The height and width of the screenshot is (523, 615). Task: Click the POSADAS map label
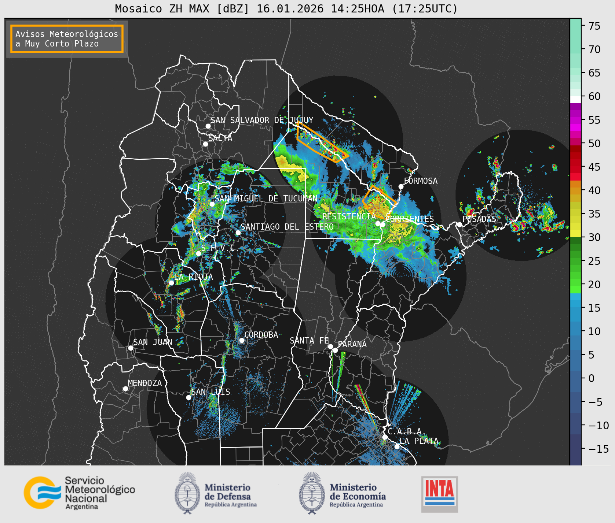coord(479,219)
